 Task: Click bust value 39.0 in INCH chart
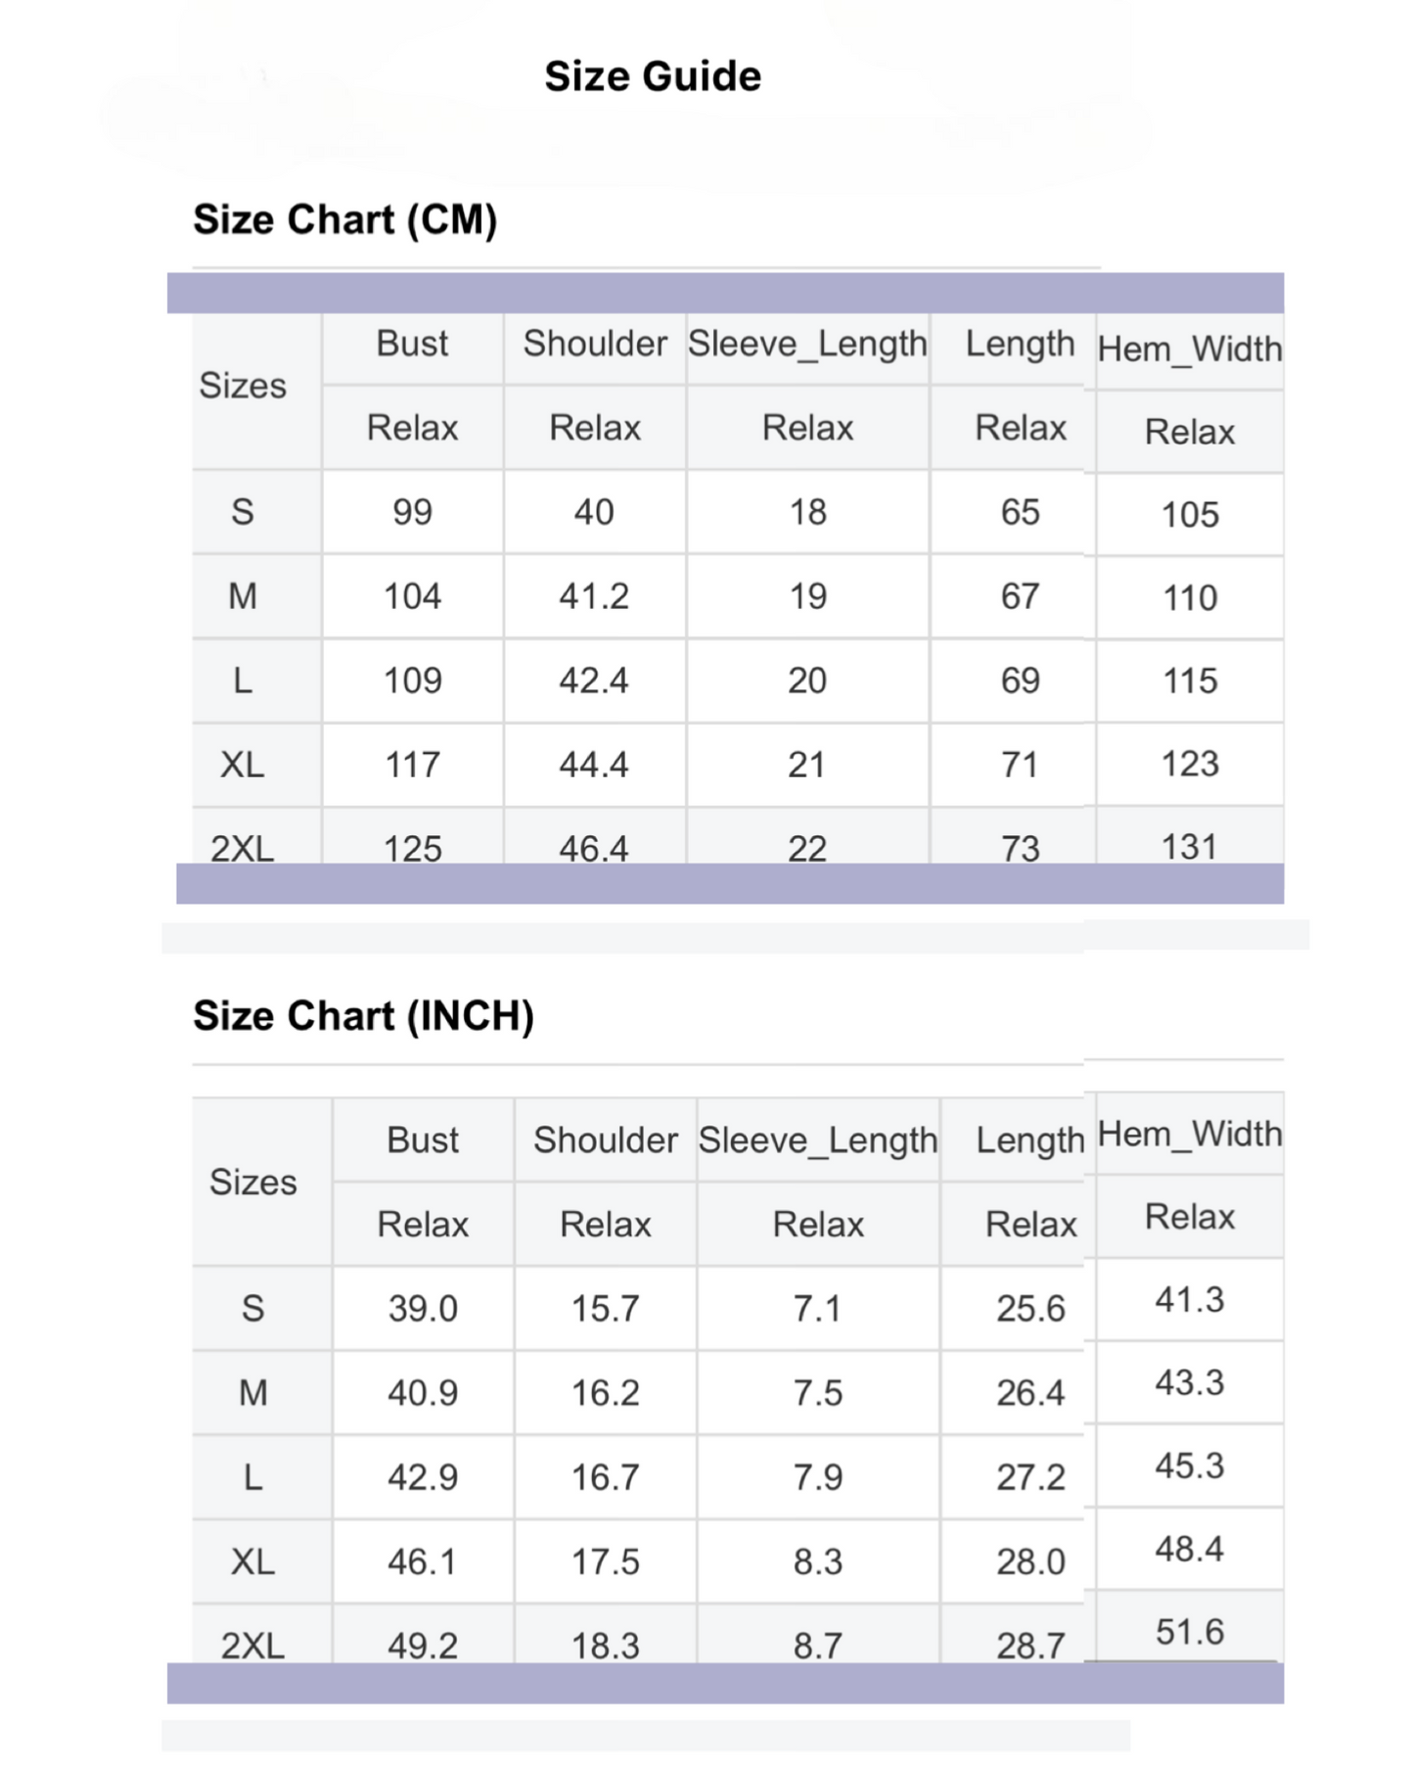(x=423, y=1309)
